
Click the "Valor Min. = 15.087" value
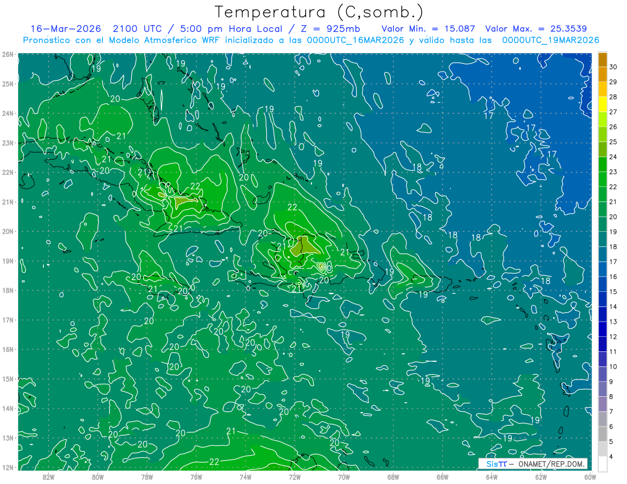click(428, 29)
